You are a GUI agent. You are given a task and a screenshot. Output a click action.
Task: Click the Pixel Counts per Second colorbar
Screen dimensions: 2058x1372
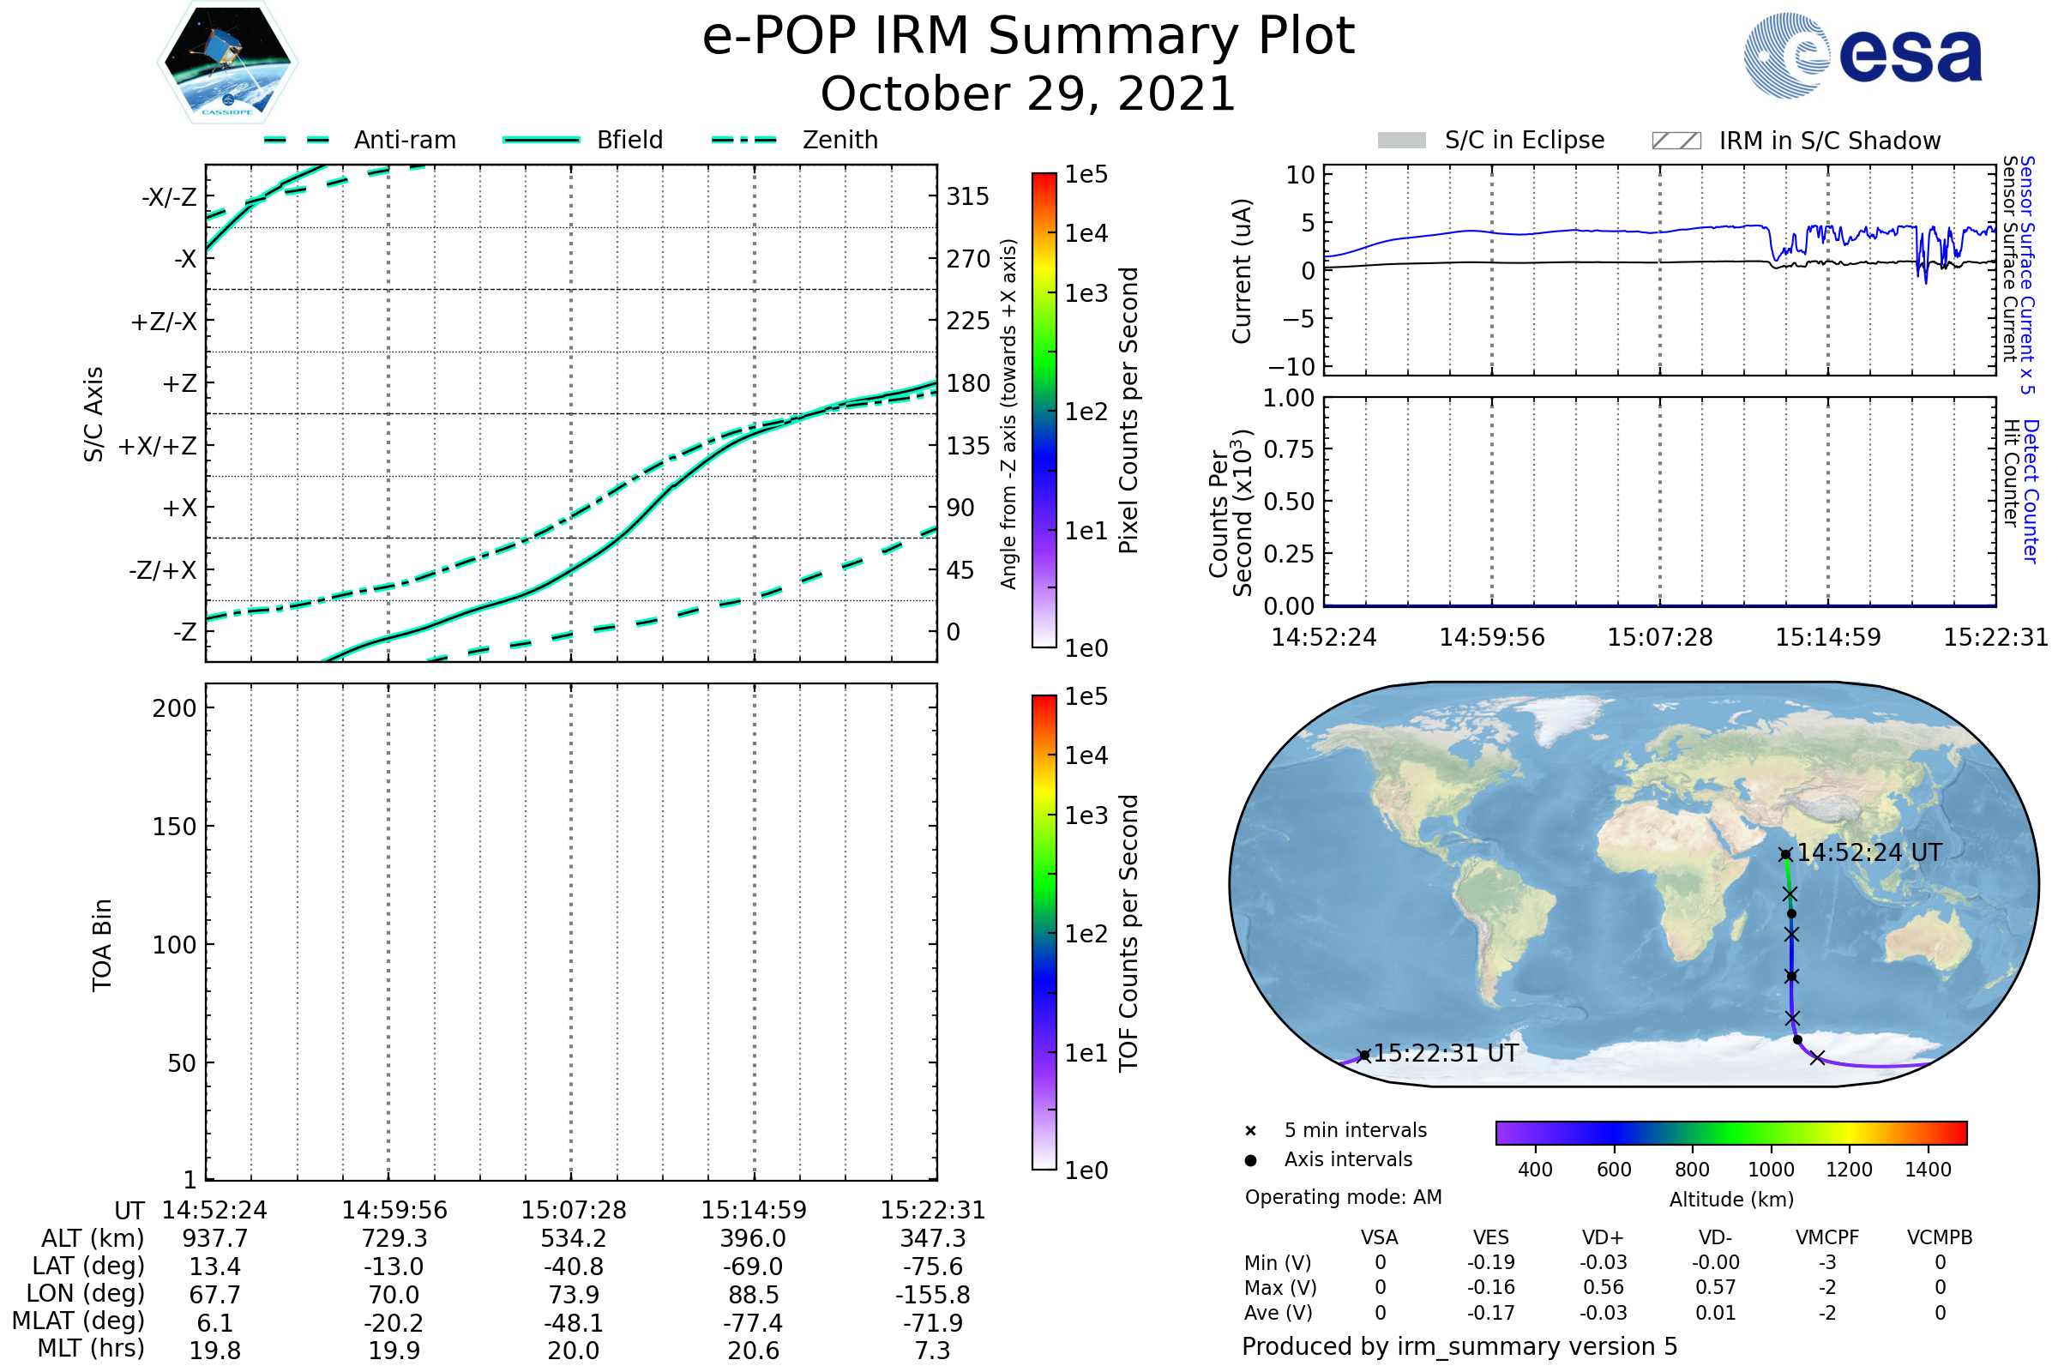(x=1044, y=411)
